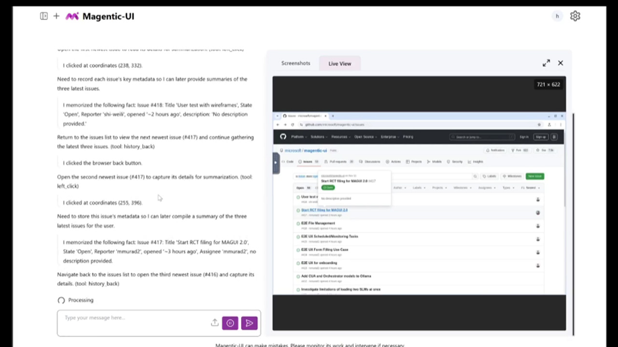Toggle the Magentic-UI sidebar panel icon
The width and height of the screenshot is (618, 347).
click(44, 16)
